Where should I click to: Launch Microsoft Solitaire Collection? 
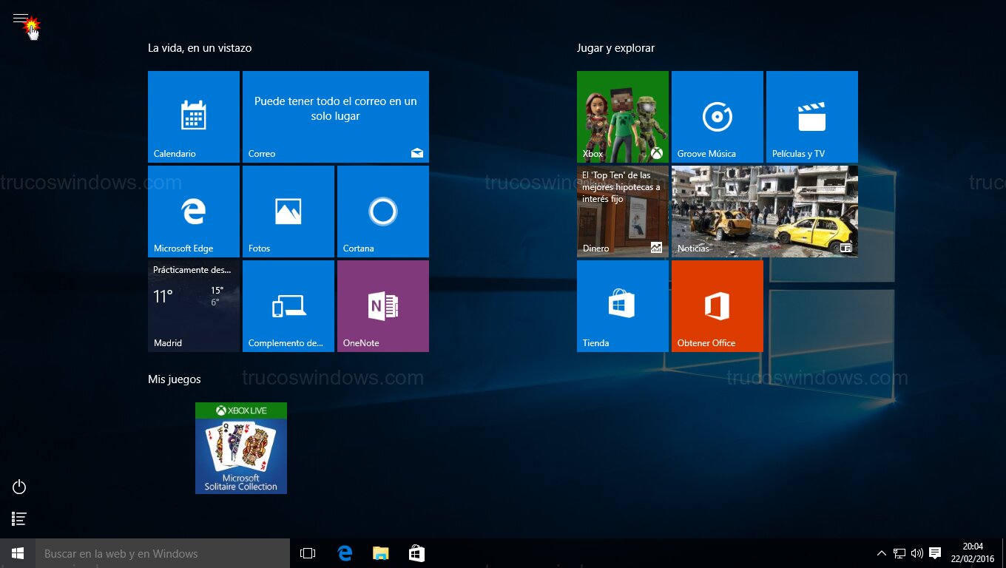(240, 448)
